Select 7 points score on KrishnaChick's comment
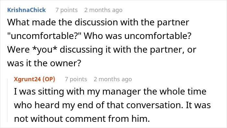Screen dimensions: 227x128 tap(66, 10)
